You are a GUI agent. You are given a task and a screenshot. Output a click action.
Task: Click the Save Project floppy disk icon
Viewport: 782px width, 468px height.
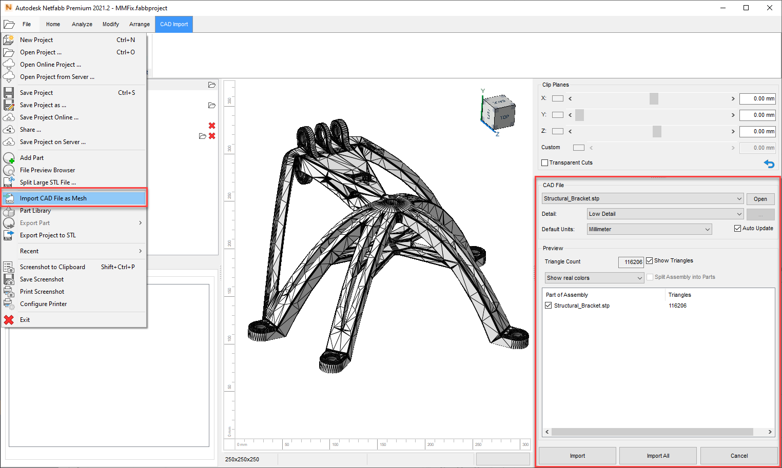(9, 93)
